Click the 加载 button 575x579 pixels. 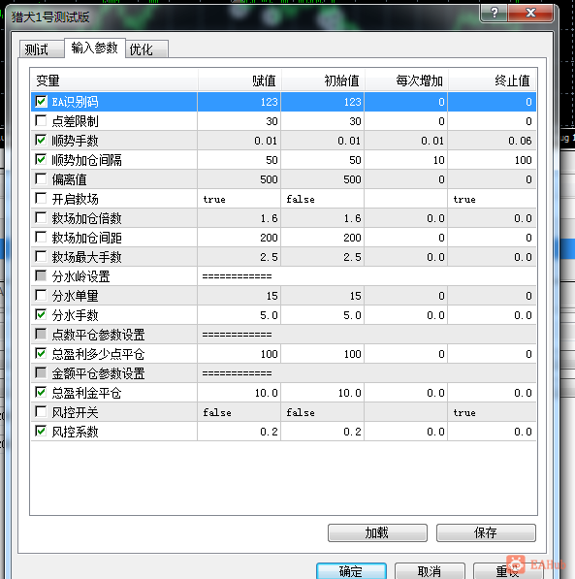point(377,532)
